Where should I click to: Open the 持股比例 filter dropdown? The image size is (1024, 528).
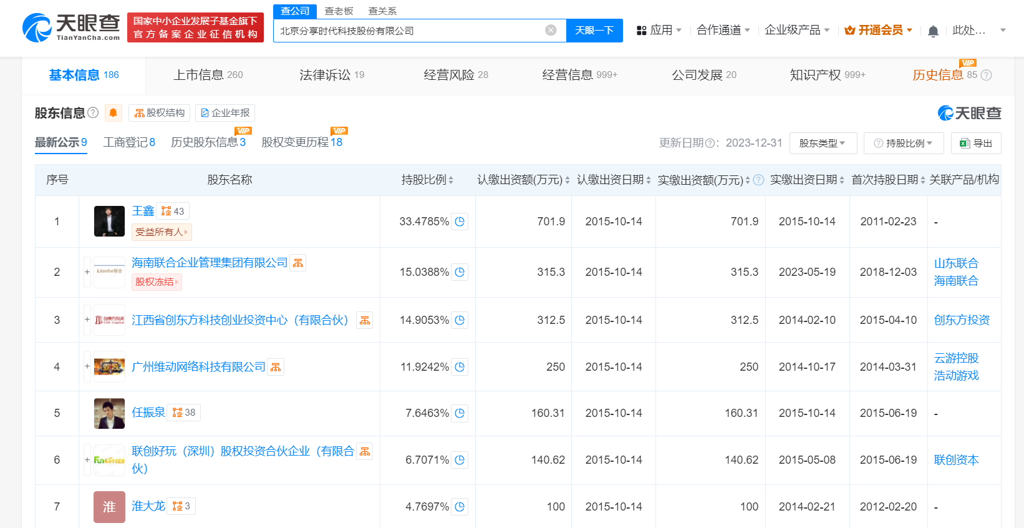(x=904, y=144)
